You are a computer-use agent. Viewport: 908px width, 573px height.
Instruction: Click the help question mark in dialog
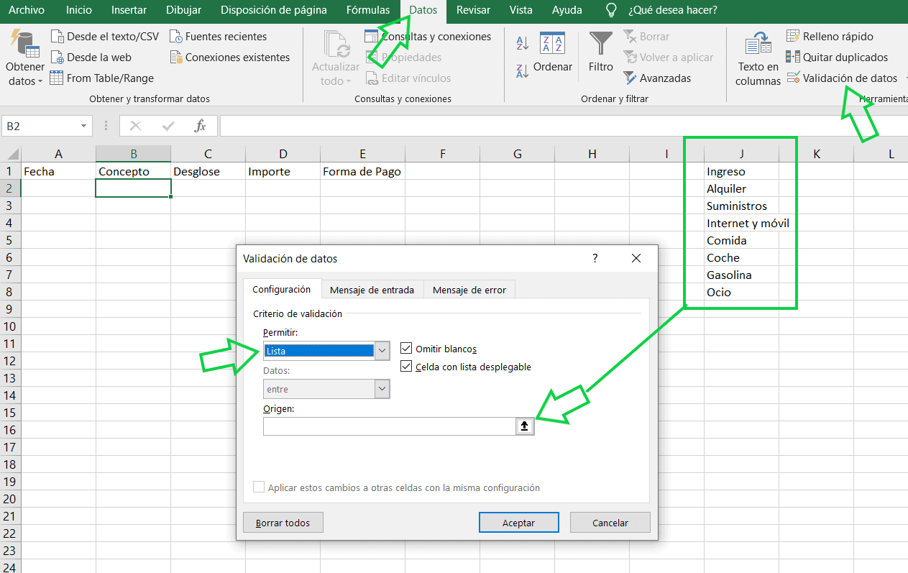coord(595,258)
